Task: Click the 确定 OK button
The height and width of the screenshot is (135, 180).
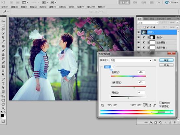Action: (x=166, y=60)
